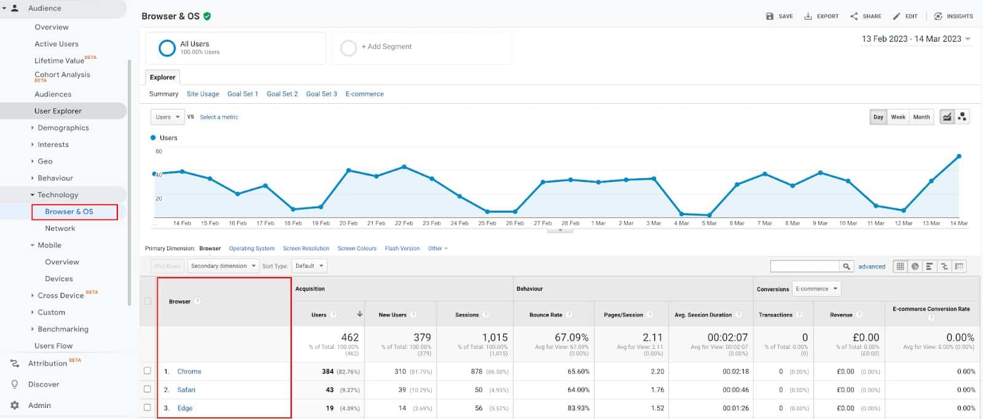Select the data table view icon
Screen dimensions: 983x419
pos(900,266)
